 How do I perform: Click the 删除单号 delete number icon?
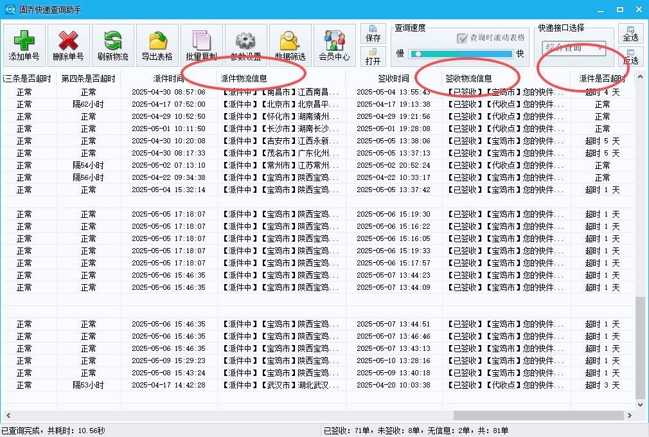coord(67,44)
